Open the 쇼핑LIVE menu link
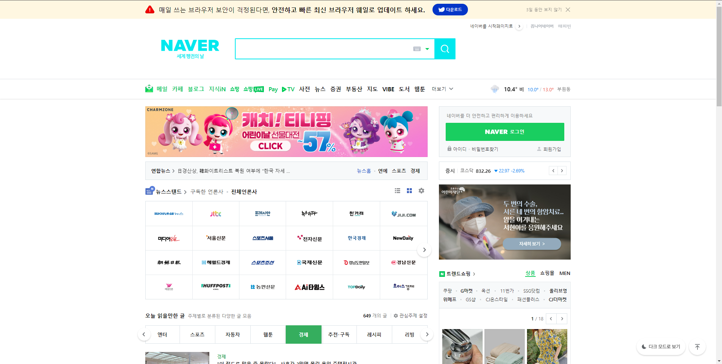 point(253,89)
